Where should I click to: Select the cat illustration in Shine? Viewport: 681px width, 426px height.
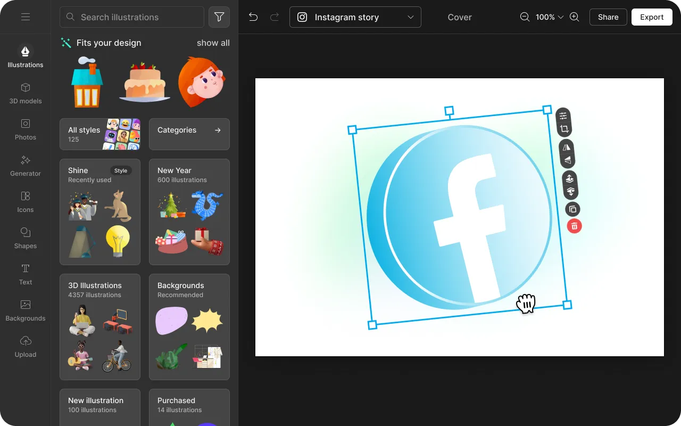tap(118, 206)
